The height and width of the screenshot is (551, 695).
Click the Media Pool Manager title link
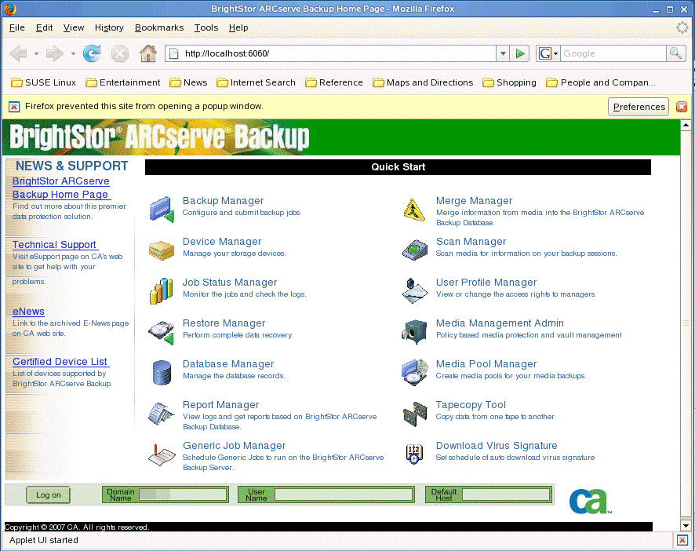pyautogui.click(x=486, y=364)
